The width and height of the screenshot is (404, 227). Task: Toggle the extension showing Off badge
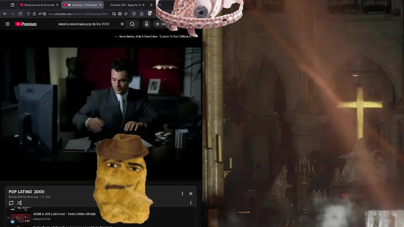[150, 13]
